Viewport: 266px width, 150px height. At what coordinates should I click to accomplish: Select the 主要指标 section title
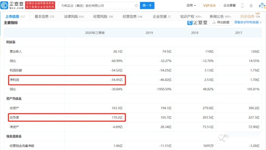11,23
